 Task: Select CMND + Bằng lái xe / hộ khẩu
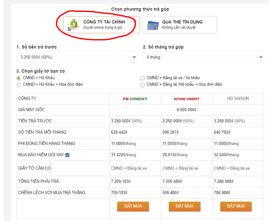point(142,78)
